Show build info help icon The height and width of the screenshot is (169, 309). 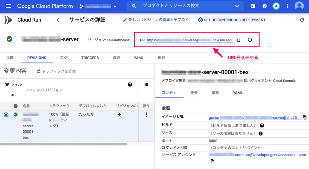[x=262, y=126]
